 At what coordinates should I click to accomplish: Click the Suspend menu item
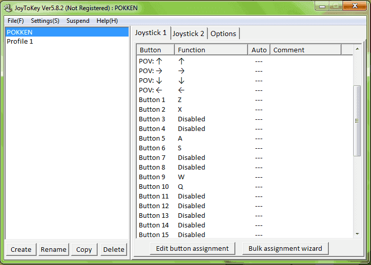tap(78, 21)
